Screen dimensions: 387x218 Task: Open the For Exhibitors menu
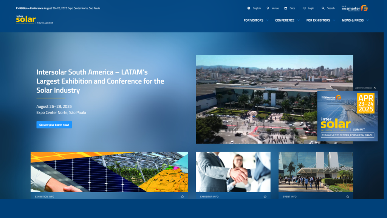point(318,20)
